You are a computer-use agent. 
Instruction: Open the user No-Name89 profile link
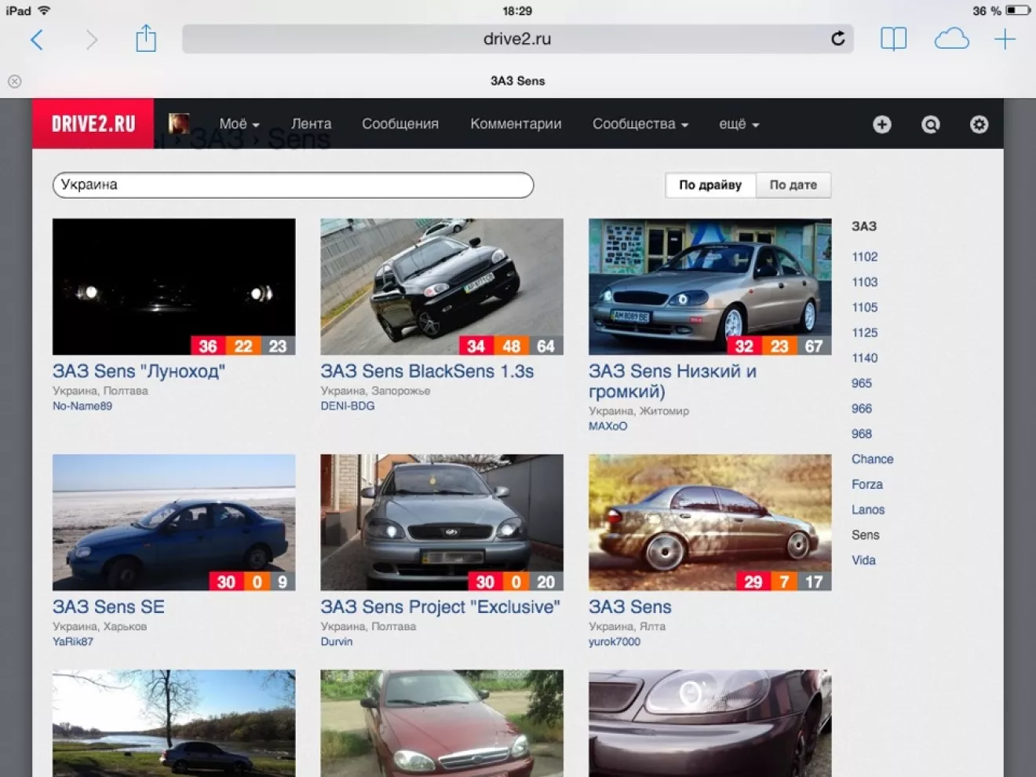click(82, 406)
